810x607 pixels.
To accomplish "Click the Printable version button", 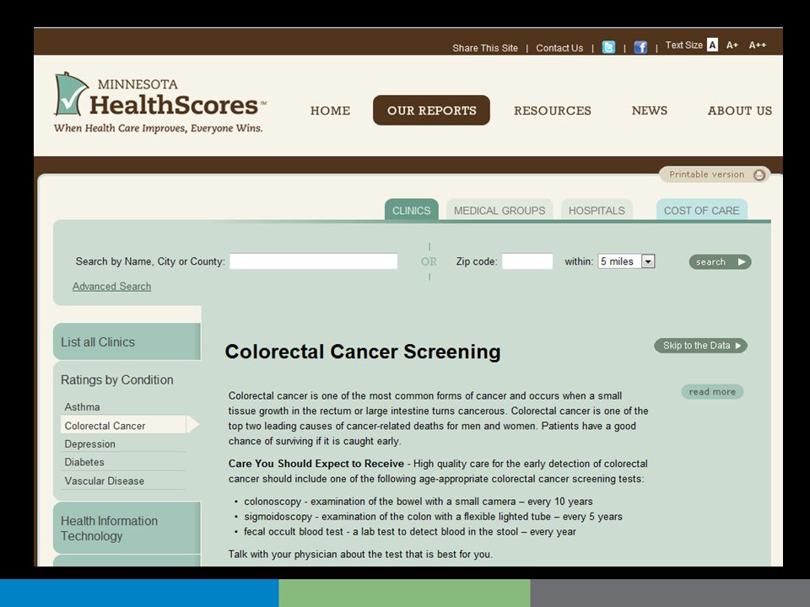I will [715, 175].
